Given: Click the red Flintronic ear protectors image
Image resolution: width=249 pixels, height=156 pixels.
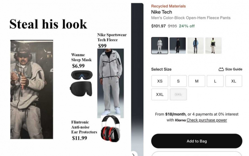Looking at the screenshot, I should tap(111, 129).
